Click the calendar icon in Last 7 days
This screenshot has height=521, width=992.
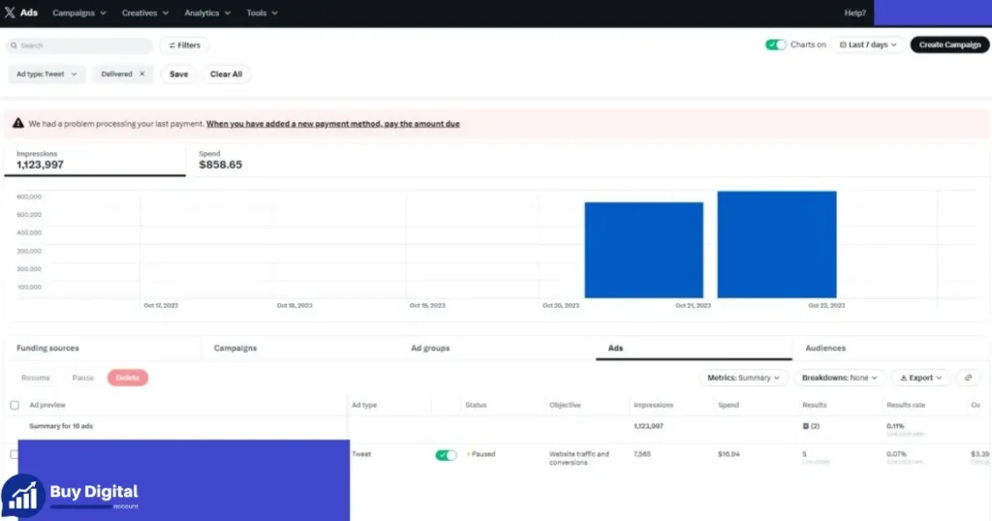pos(843,45)
